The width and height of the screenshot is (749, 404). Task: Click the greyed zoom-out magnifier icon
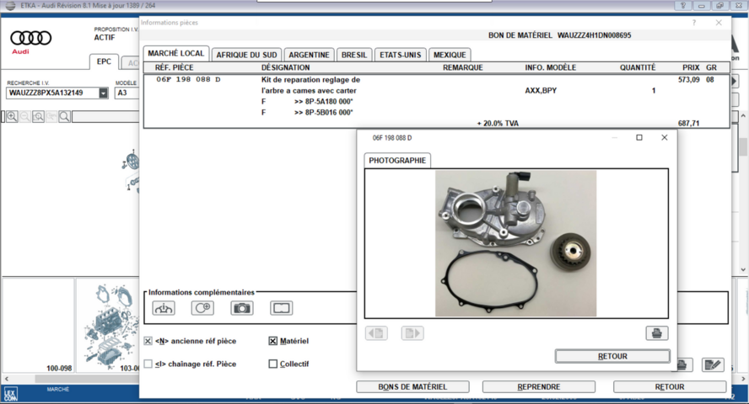point(25,117)
